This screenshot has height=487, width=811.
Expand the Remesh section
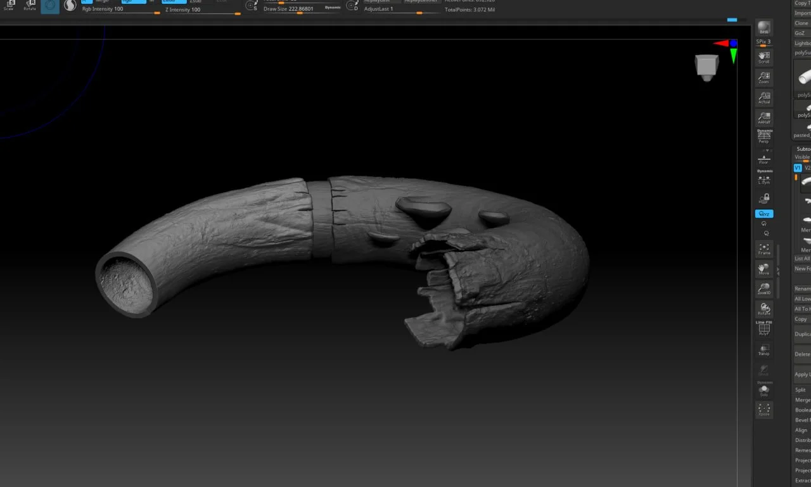pyautogui.click(x=802, y=450)
